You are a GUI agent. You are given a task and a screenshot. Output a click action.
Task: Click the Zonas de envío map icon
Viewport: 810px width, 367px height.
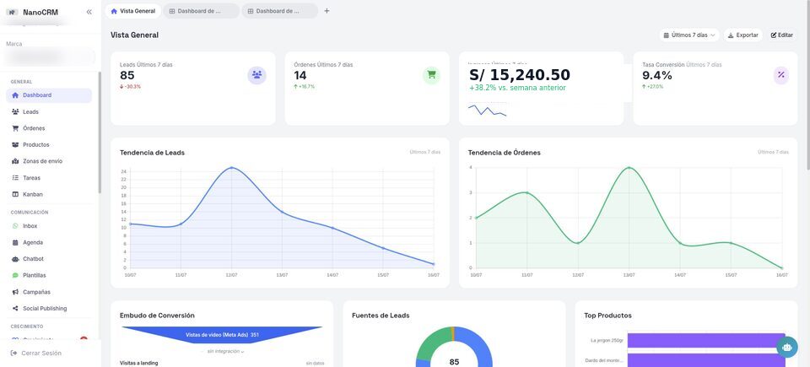coord(15,161)
